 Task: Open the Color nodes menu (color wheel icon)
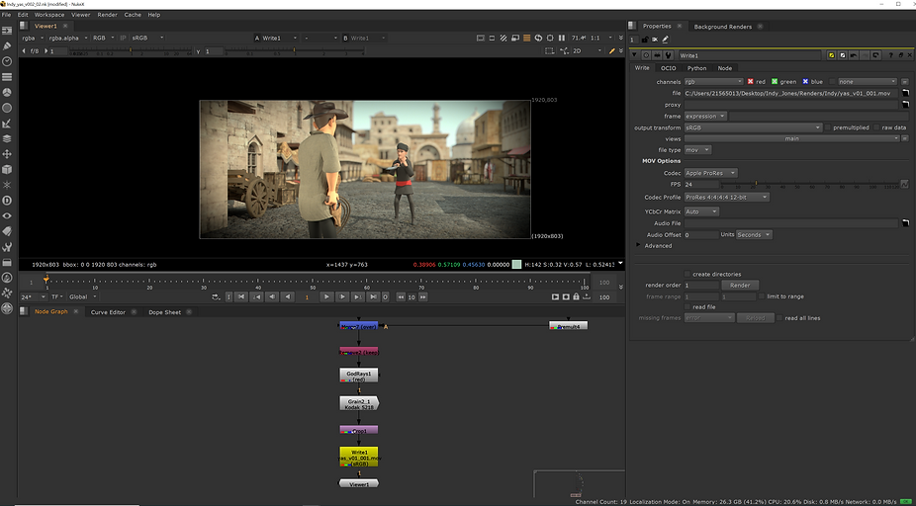click(7, 92)
